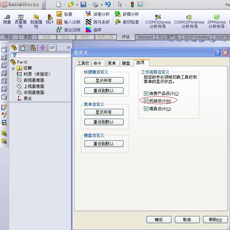This screenshot has height=230, width=230.
Task: Click the sketch pencil icon in left toolbar
Action: pos(4,107)
